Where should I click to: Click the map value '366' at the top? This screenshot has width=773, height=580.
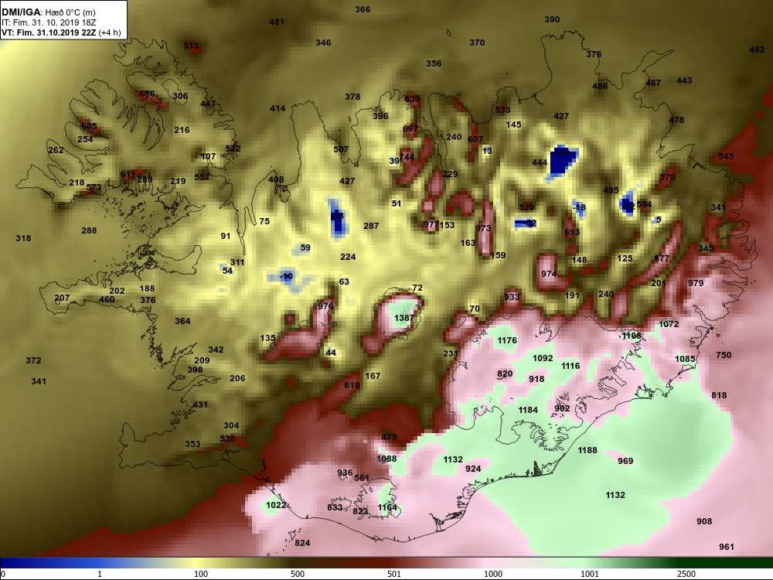coord(363,9)
